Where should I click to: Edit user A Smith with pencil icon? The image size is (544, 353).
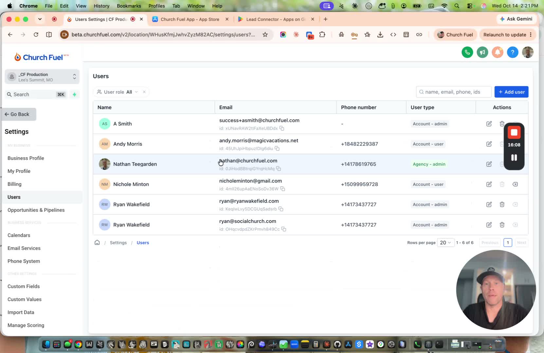(x=489, y=124)
